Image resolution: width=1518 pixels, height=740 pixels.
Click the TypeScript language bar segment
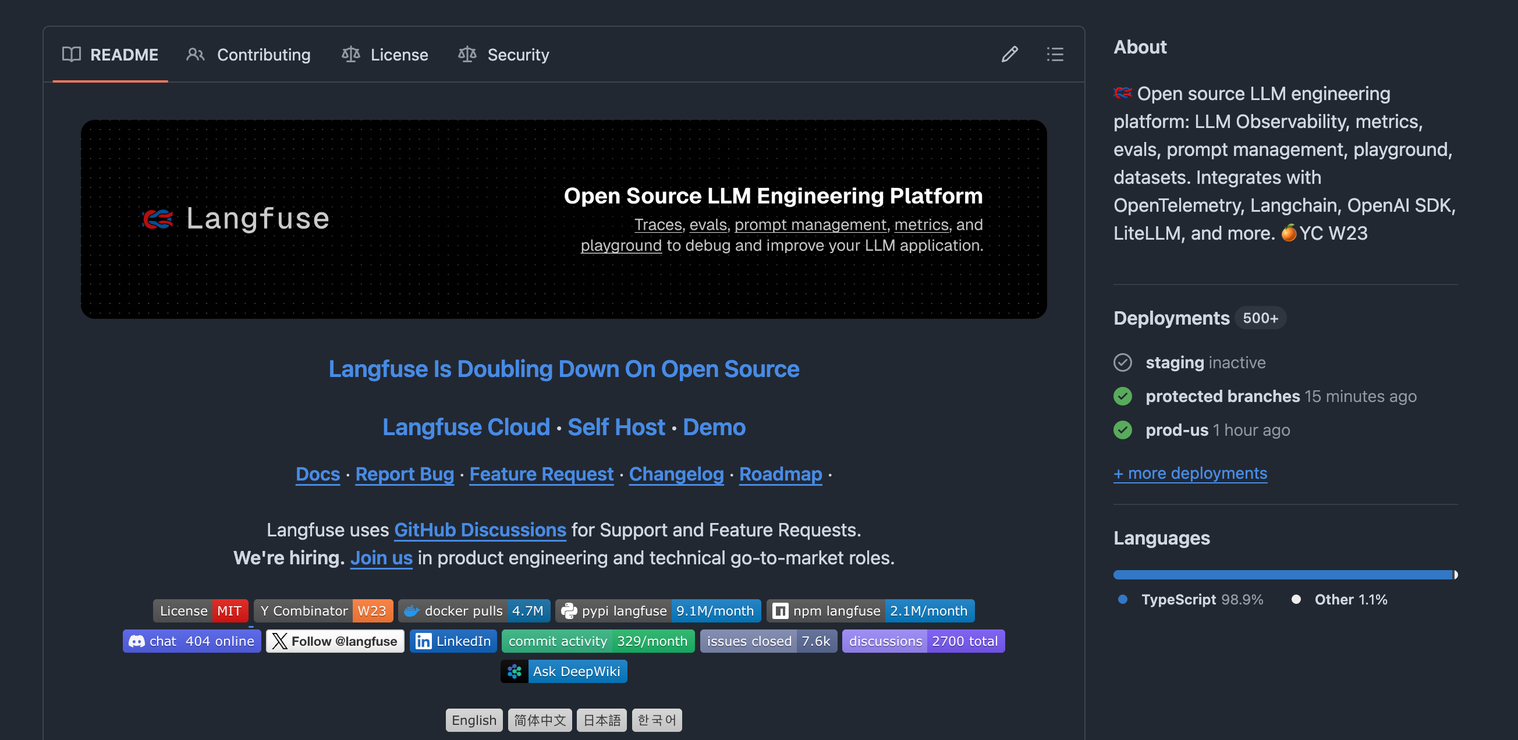(1282, 574)
